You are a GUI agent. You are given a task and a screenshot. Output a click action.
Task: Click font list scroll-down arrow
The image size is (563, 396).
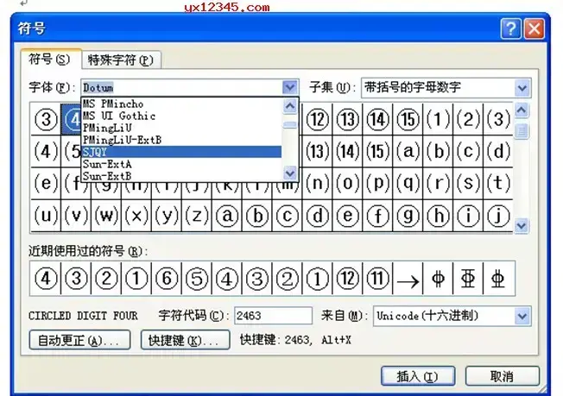click(290, 173)
